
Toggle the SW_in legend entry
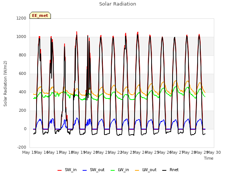point(67,170)
